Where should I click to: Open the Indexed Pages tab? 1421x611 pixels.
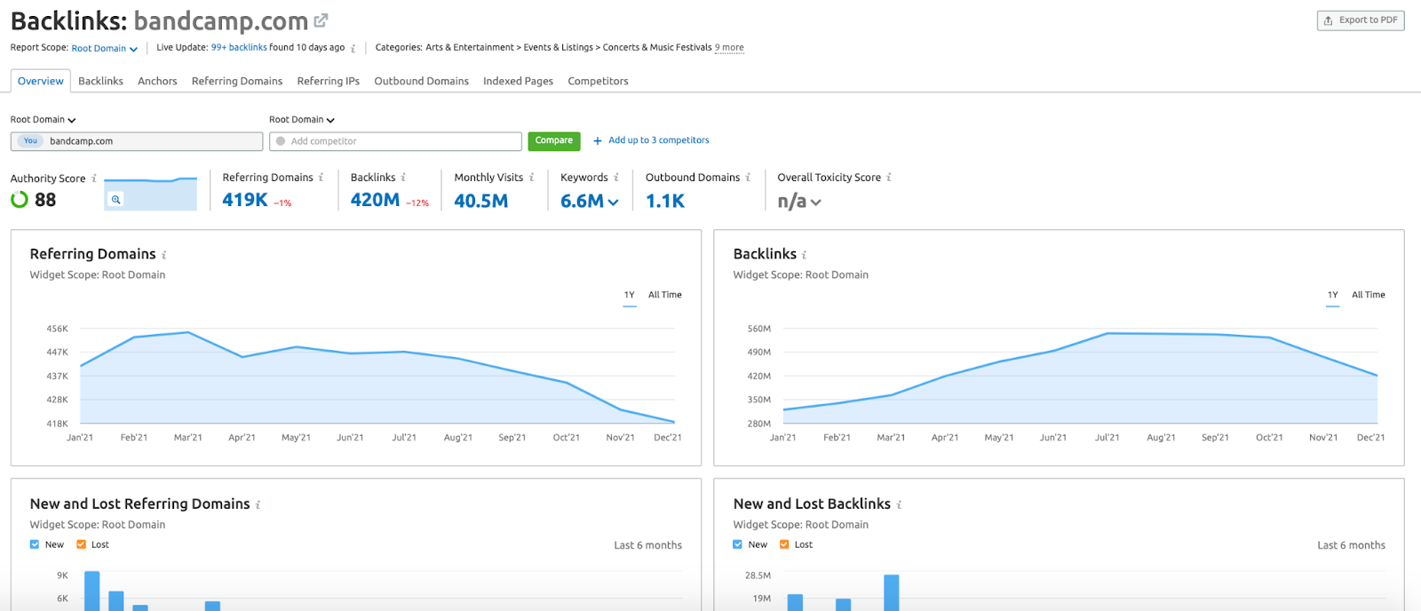point(519,81)
